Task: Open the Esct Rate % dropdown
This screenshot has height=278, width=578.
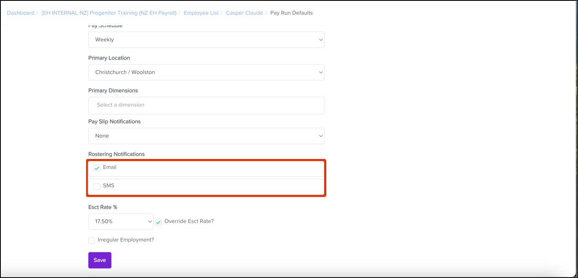Action: pos(121,221)
